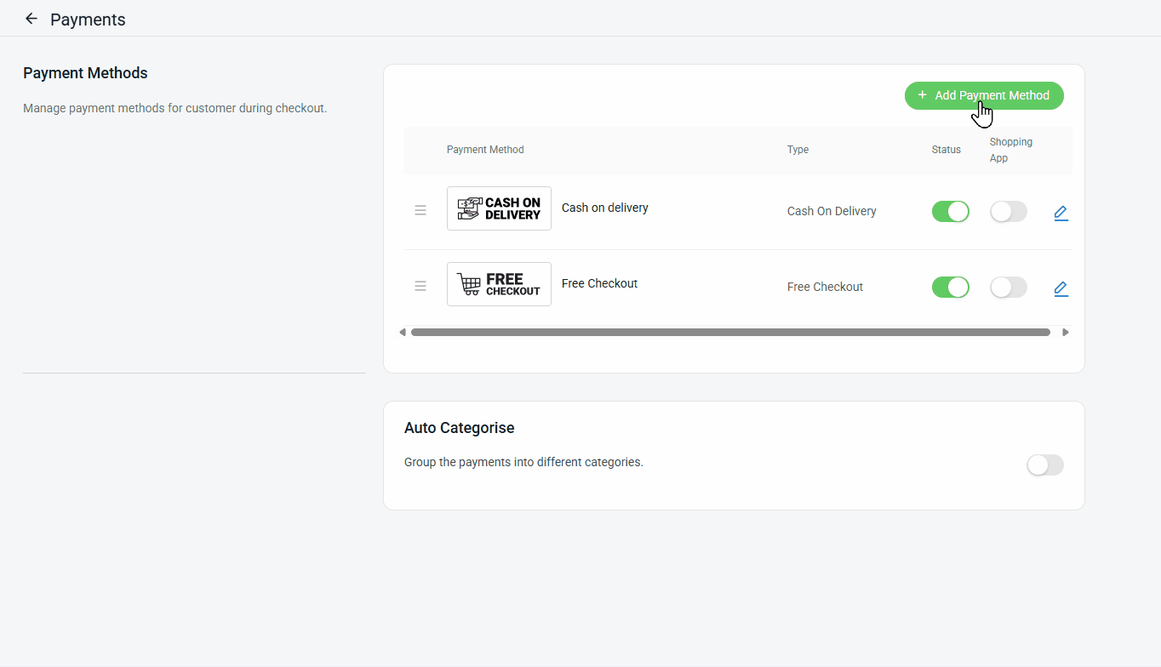Viewport: 1161px width, 667px height.
Task: Click the back arrow beside Payments
Action: coord(31,19)
